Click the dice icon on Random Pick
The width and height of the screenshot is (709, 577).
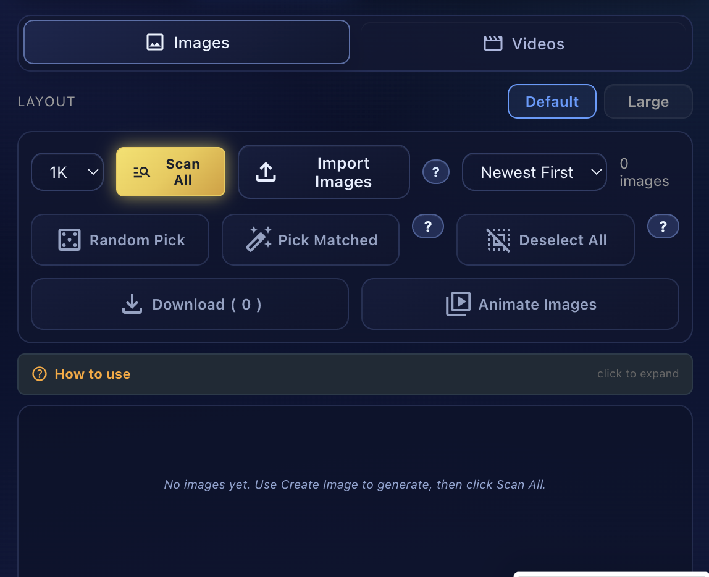coord(69,240)
